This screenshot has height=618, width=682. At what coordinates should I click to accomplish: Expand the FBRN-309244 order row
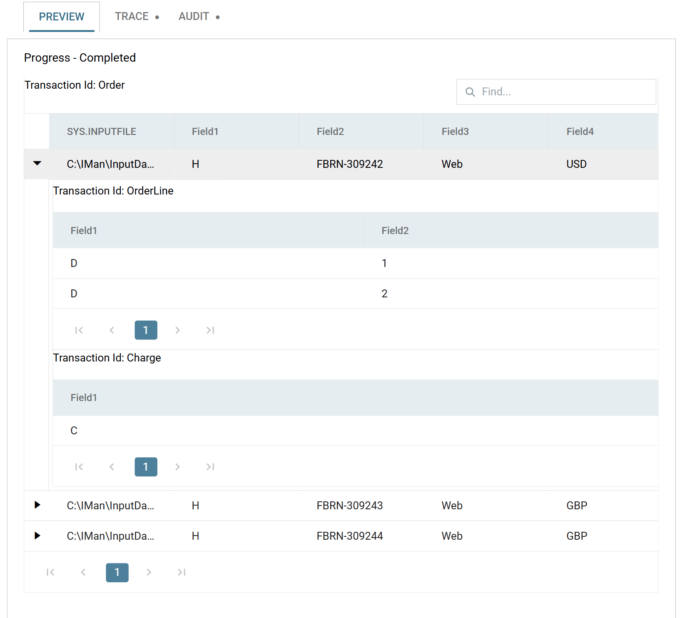pyautogui.click(x=37, y=536)
